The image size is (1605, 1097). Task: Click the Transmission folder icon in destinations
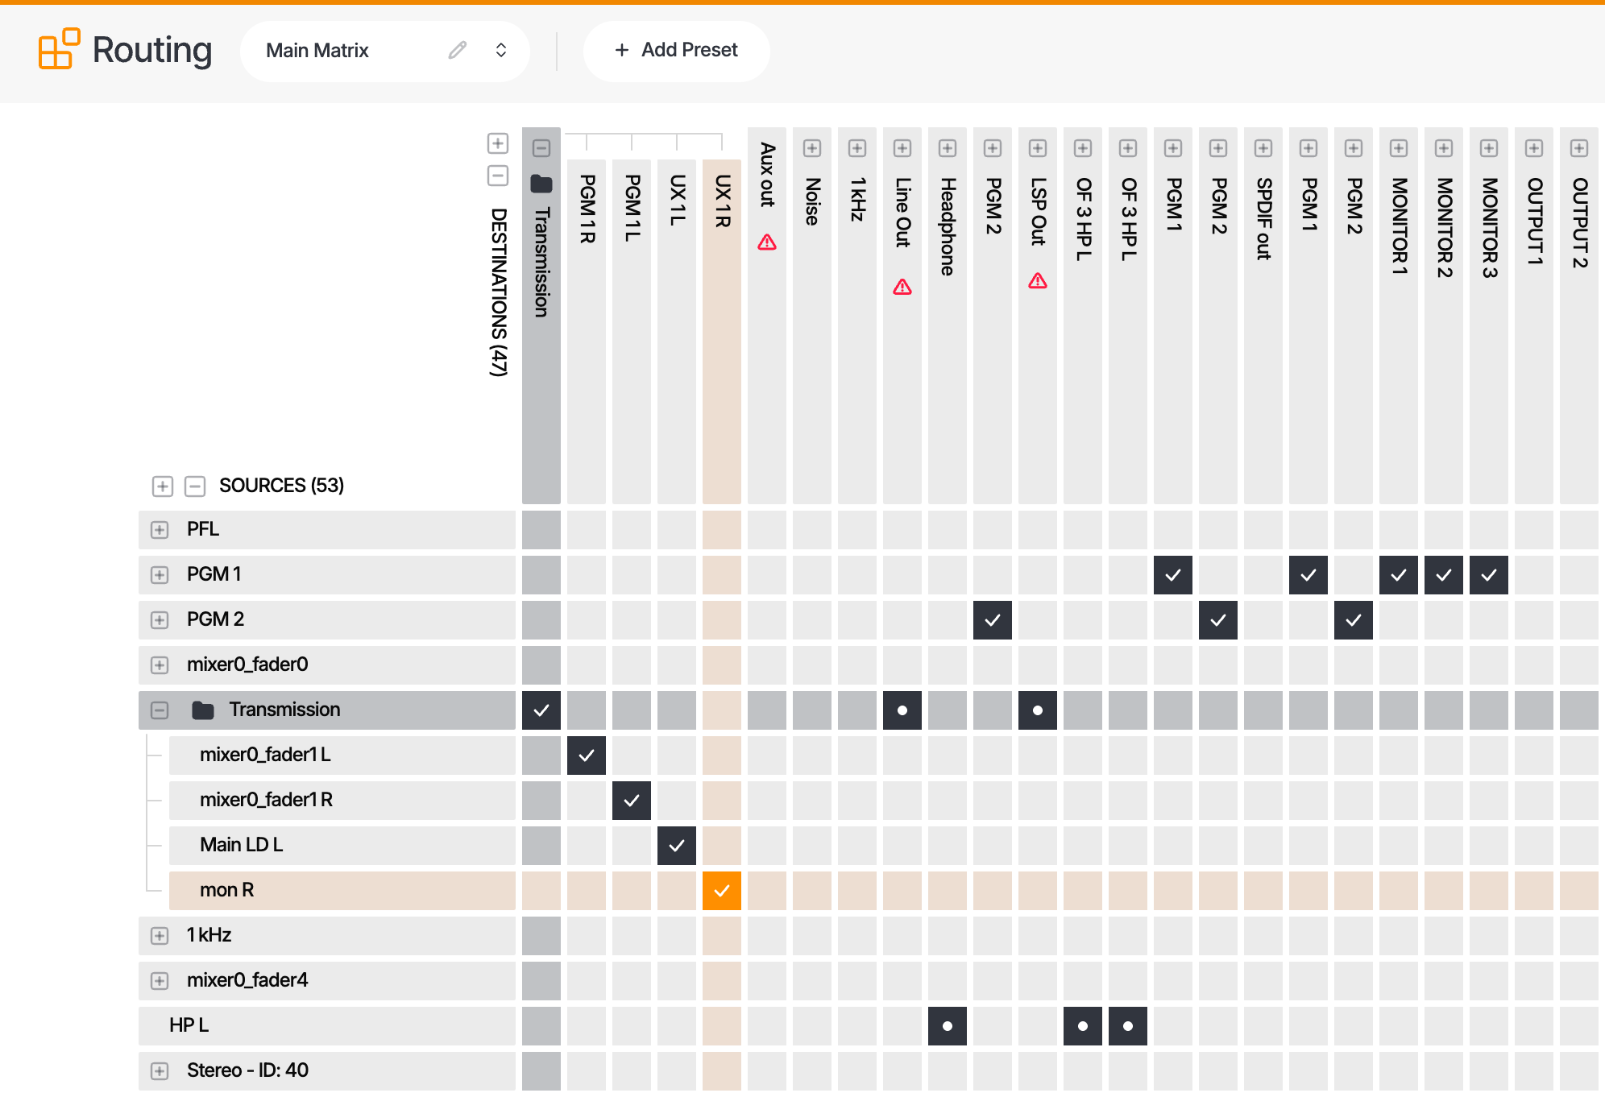[541, 184]
